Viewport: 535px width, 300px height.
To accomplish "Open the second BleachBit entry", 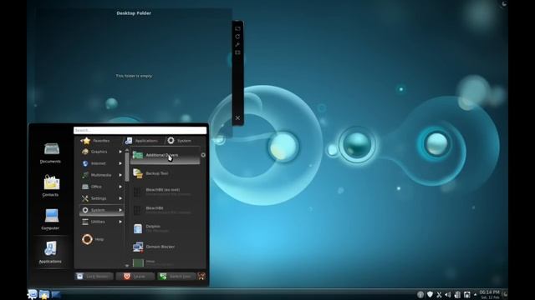I will tap(166, 210).
